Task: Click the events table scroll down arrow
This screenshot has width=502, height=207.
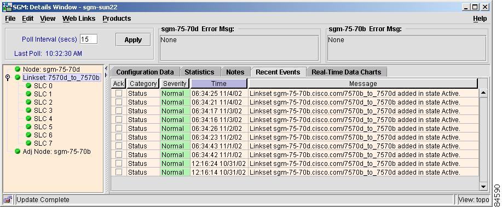Action: tap(483, 186)
